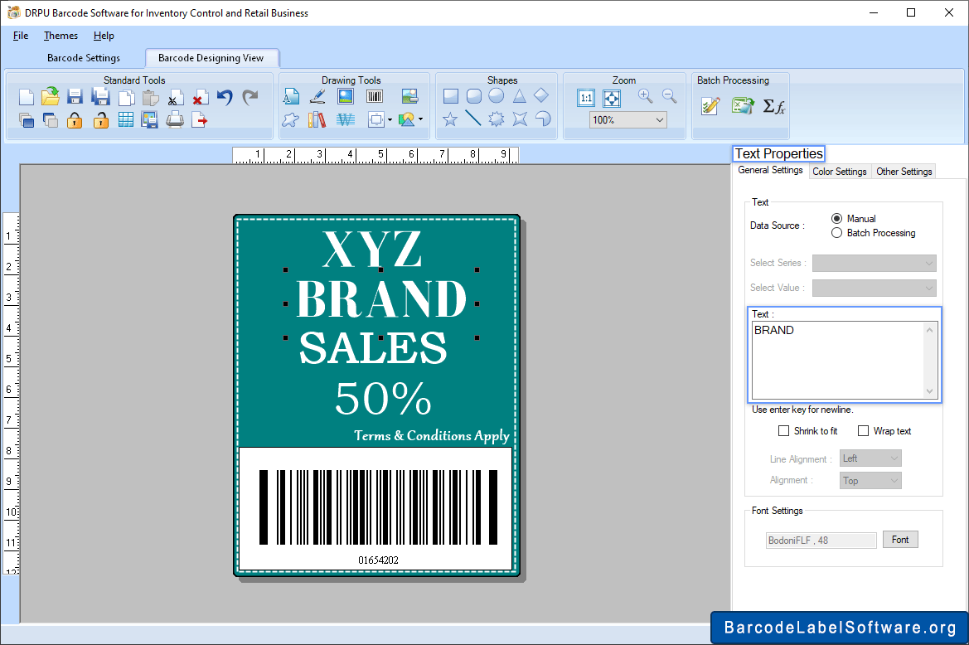Click the Font button
Viewport: 969px width, 645px height.
pos(900,540)
